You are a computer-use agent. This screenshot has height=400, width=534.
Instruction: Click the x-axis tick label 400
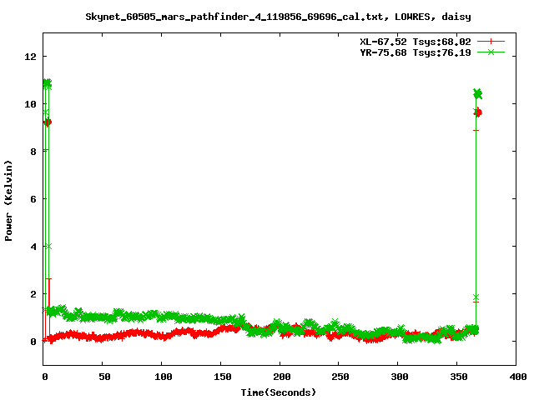(x=517, y=377)
